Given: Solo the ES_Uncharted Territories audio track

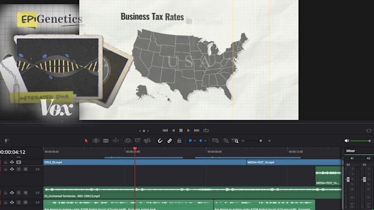Looking at the screenshot, I should (x=19, y=192).
